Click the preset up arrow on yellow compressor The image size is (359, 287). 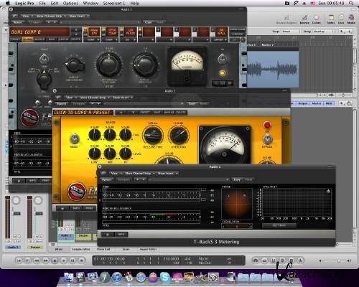tap(121, 112)
